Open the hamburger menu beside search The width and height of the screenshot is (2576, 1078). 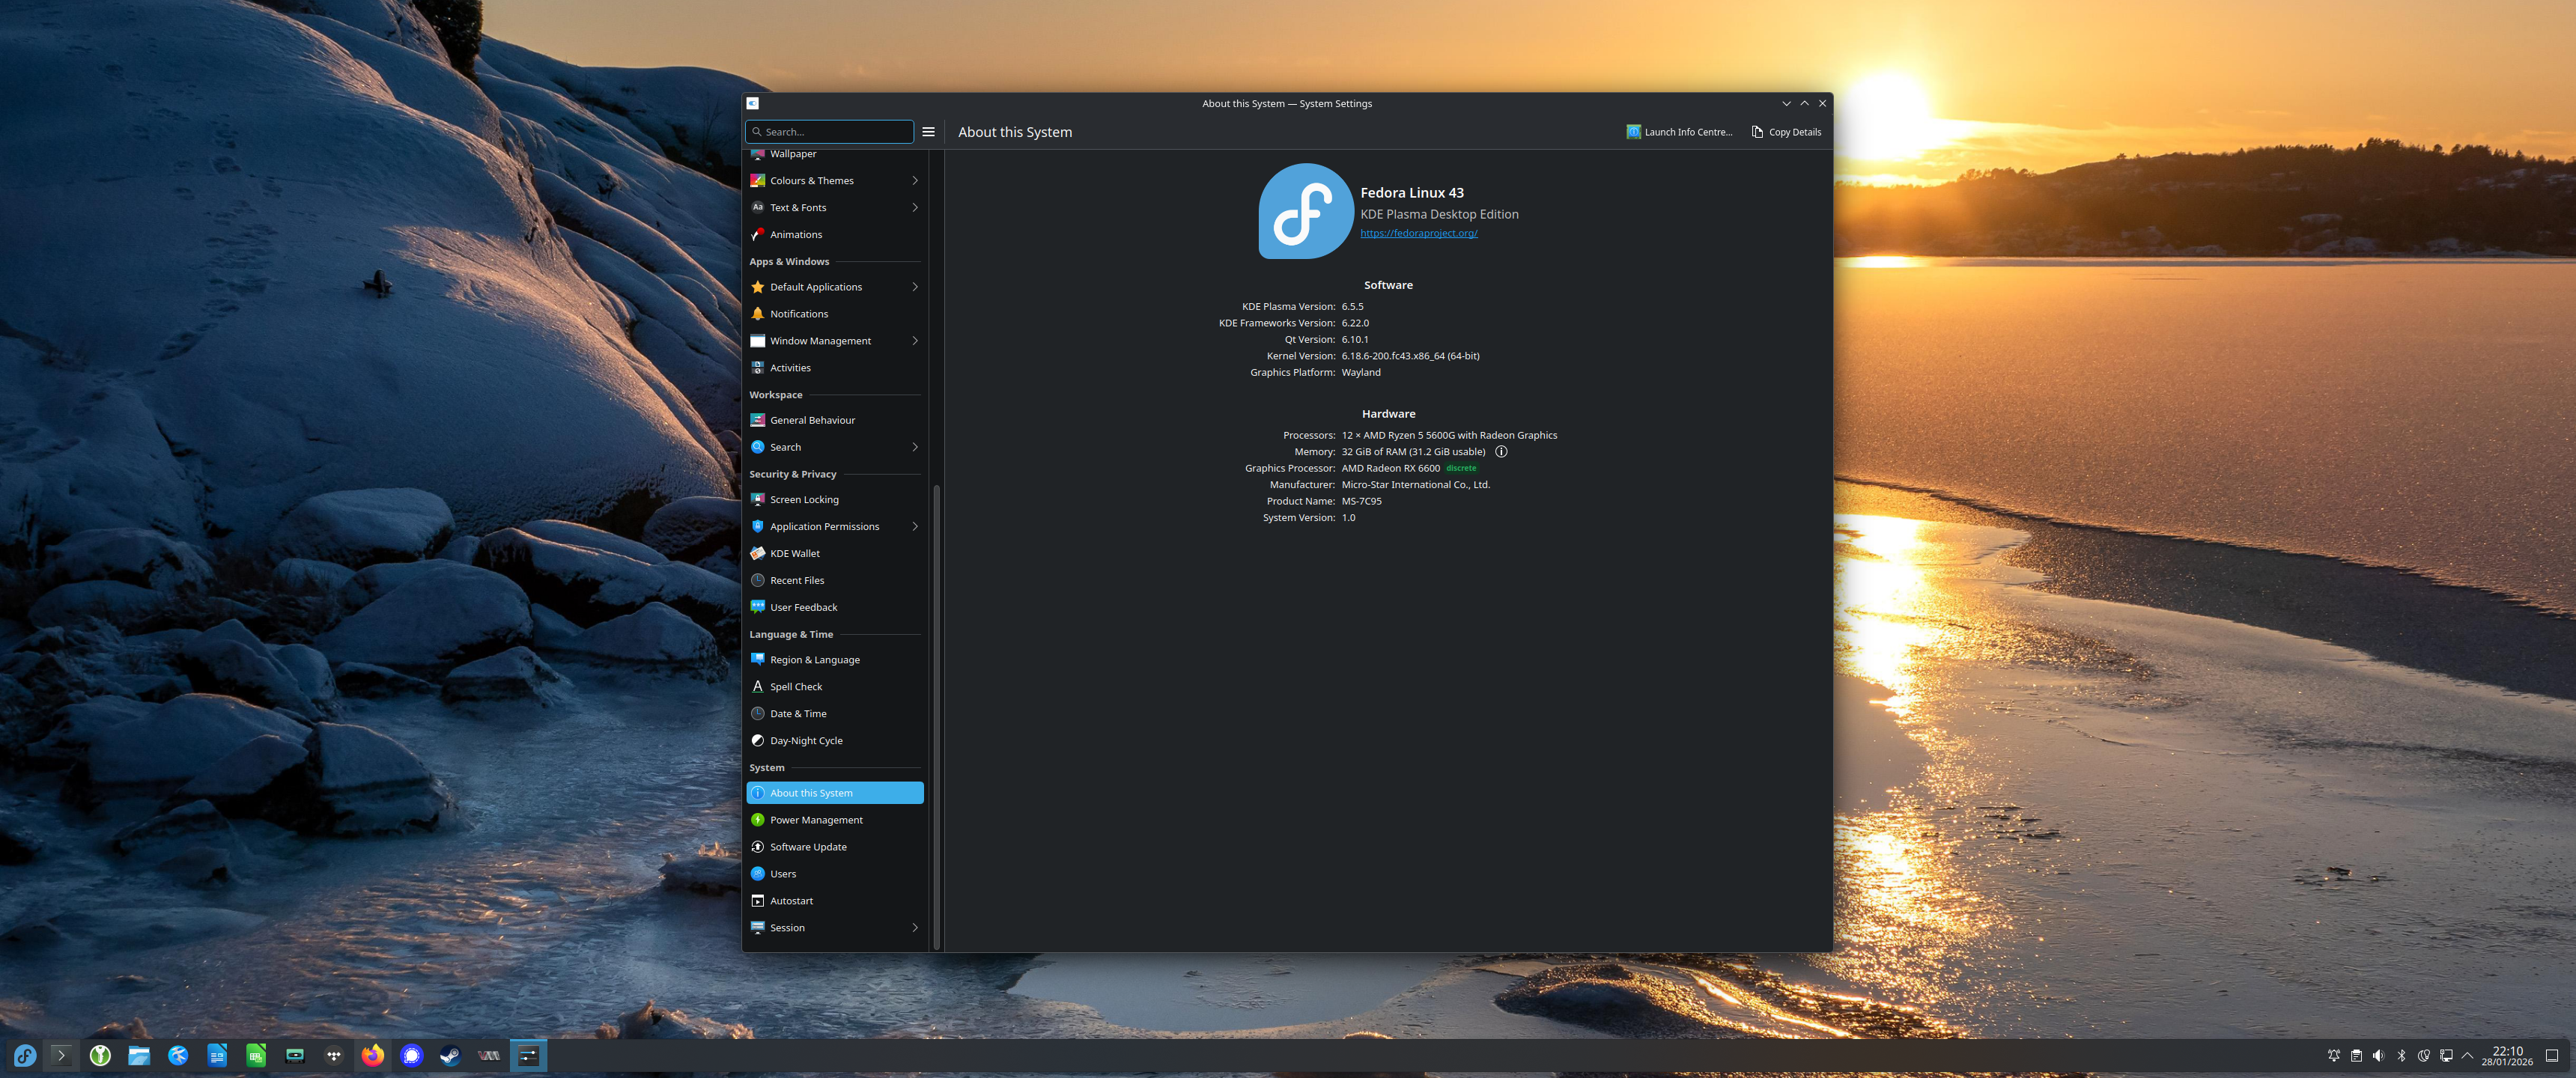[928, 132]
